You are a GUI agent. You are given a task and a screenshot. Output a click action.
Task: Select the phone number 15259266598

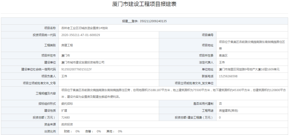[x=228, y=76]
